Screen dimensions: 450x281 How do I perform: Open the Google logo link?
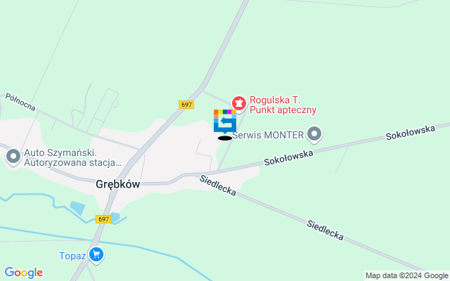(23, 273)
